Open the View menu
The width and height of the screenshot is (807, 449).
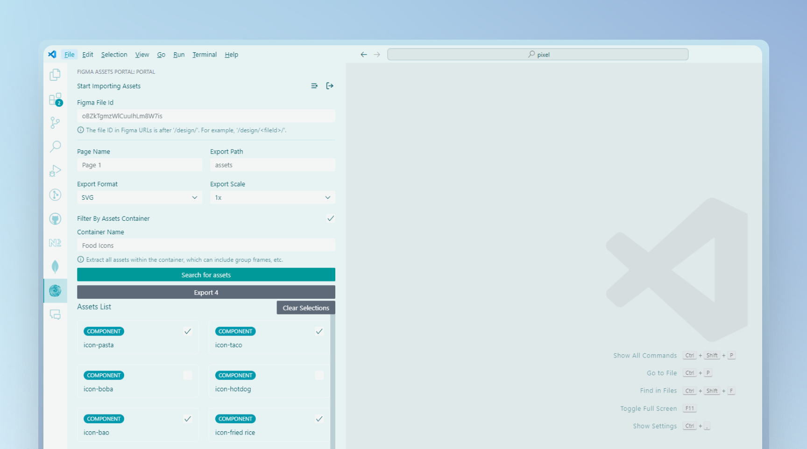coord(142,55)
